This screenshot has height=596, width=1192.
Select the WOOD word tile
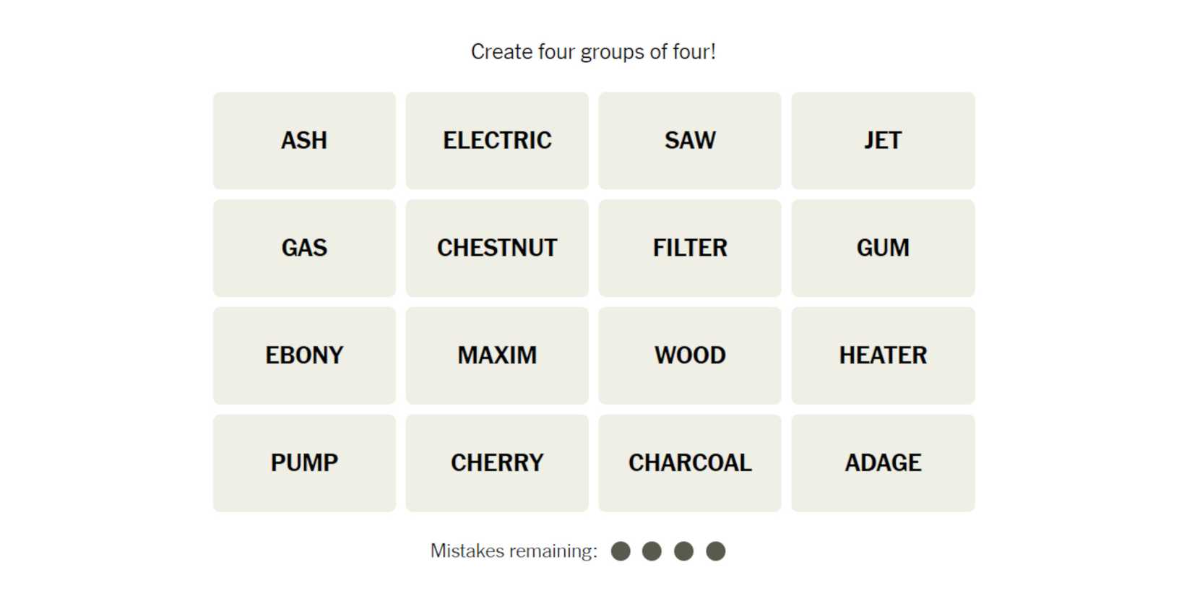(x=690, y=355)
